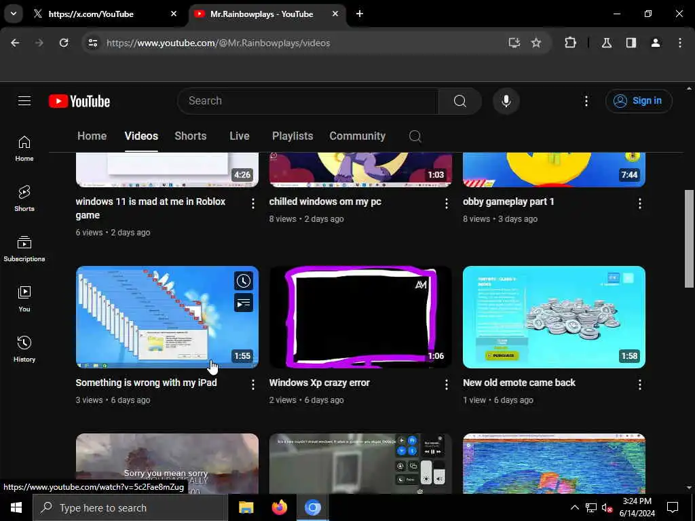695x521 pixels.
Task: Open YouTube settings three-dot menu
Action: tap(586, 101)
